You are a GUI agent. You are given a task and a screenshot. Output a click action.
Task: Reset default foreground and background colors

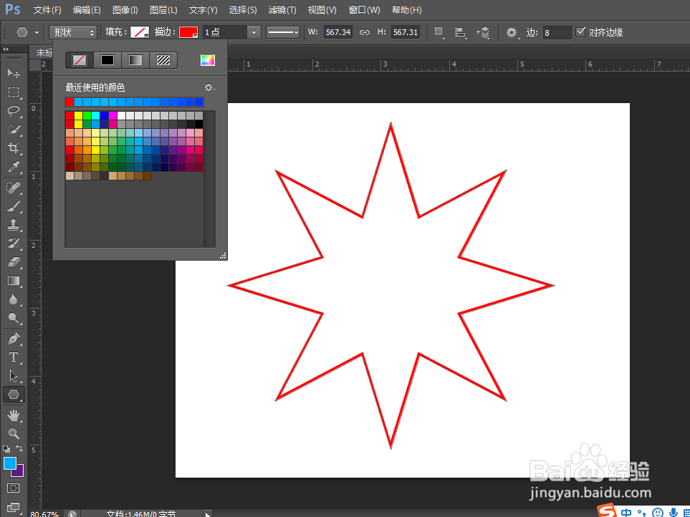(6, 449)
